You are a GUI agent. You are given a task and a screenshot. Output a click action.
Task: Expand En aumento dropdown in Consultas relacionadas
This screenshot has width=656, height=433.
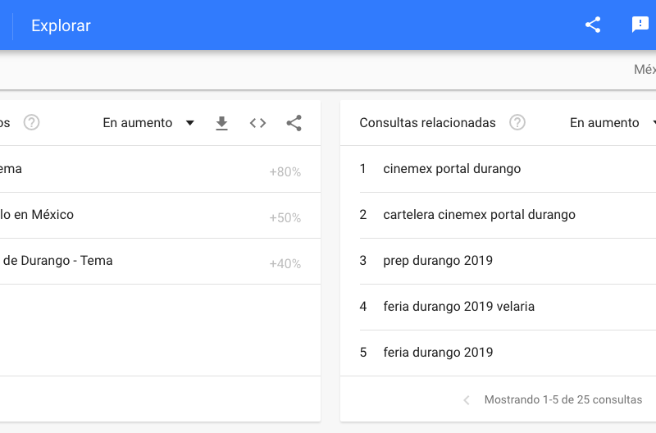click(611, 123)
